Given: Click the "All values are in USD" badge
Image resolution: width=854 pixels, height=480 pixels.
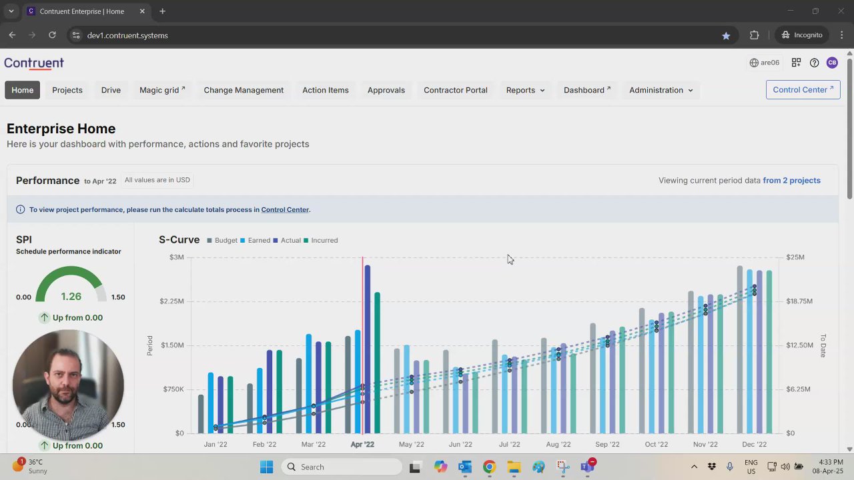Looking at the screenshot, I should [157, 180].
